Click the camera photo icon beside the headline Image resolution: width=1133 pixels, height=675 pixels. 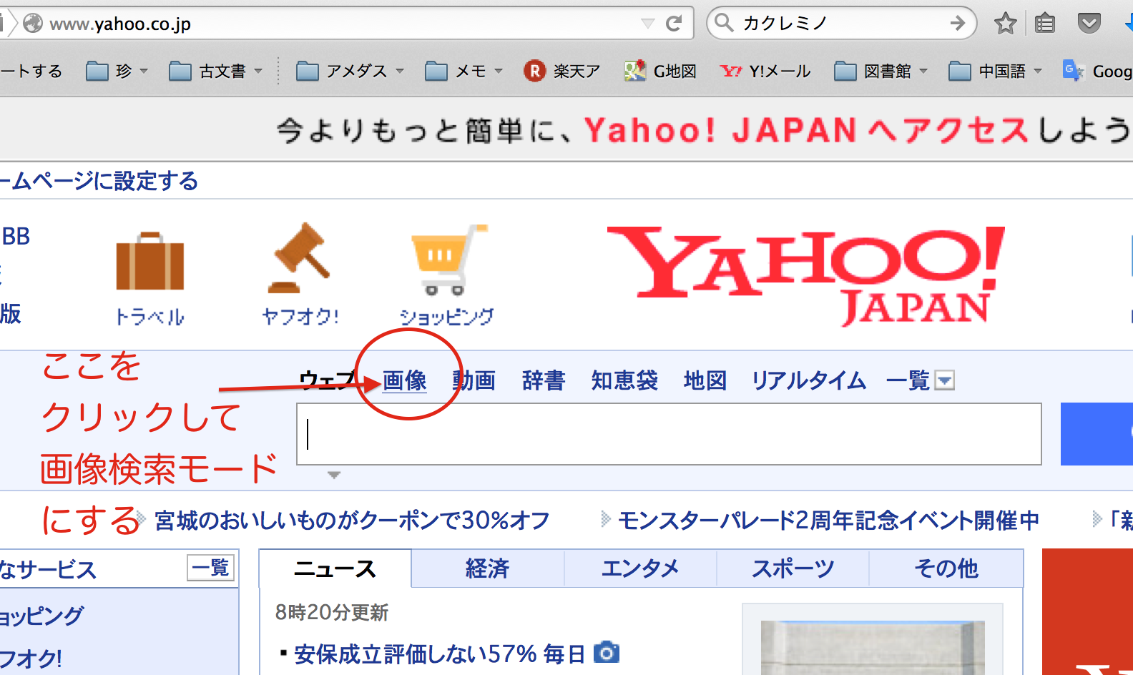click(606, 652)
